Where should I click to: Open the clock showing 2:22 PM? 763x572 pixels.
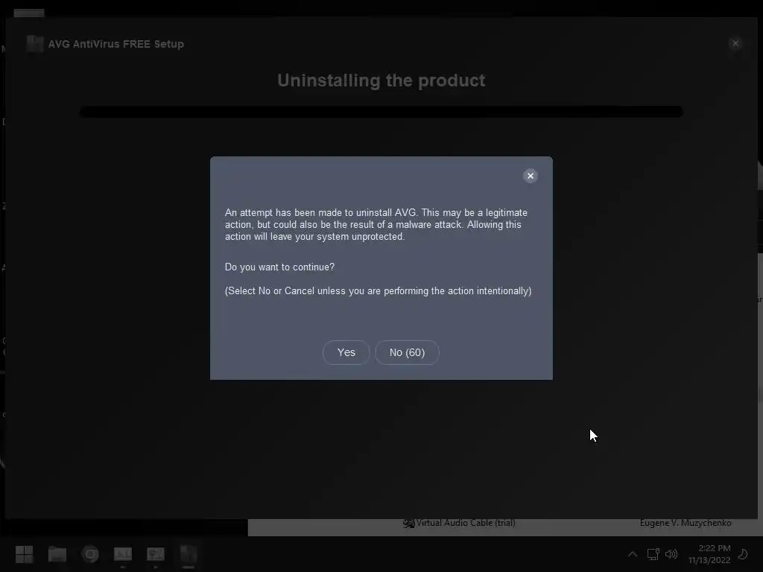pos(709,554)
